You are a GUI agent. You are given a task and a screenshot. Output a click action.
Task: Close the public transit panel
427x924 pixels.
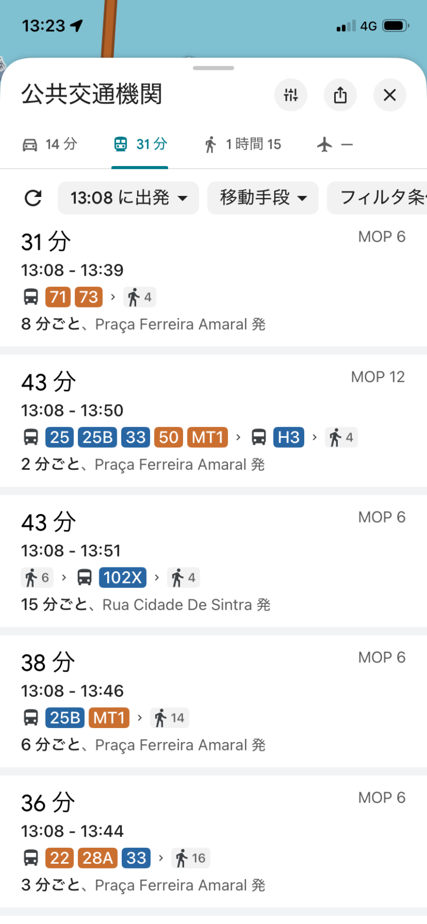click(390, 95)
